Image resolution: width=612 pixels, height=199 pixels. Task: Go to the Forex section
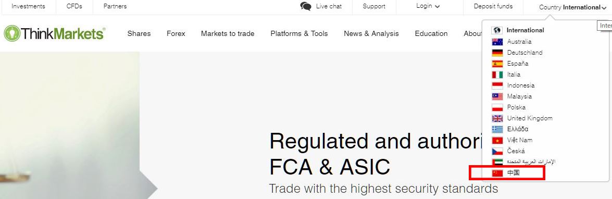click(x=176, y=33)
